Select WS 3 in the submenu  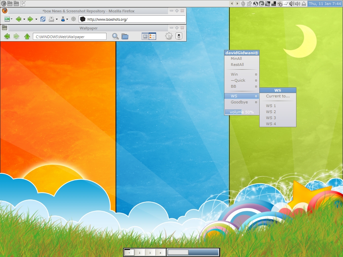pyautogui.click(x=278, y=118)
